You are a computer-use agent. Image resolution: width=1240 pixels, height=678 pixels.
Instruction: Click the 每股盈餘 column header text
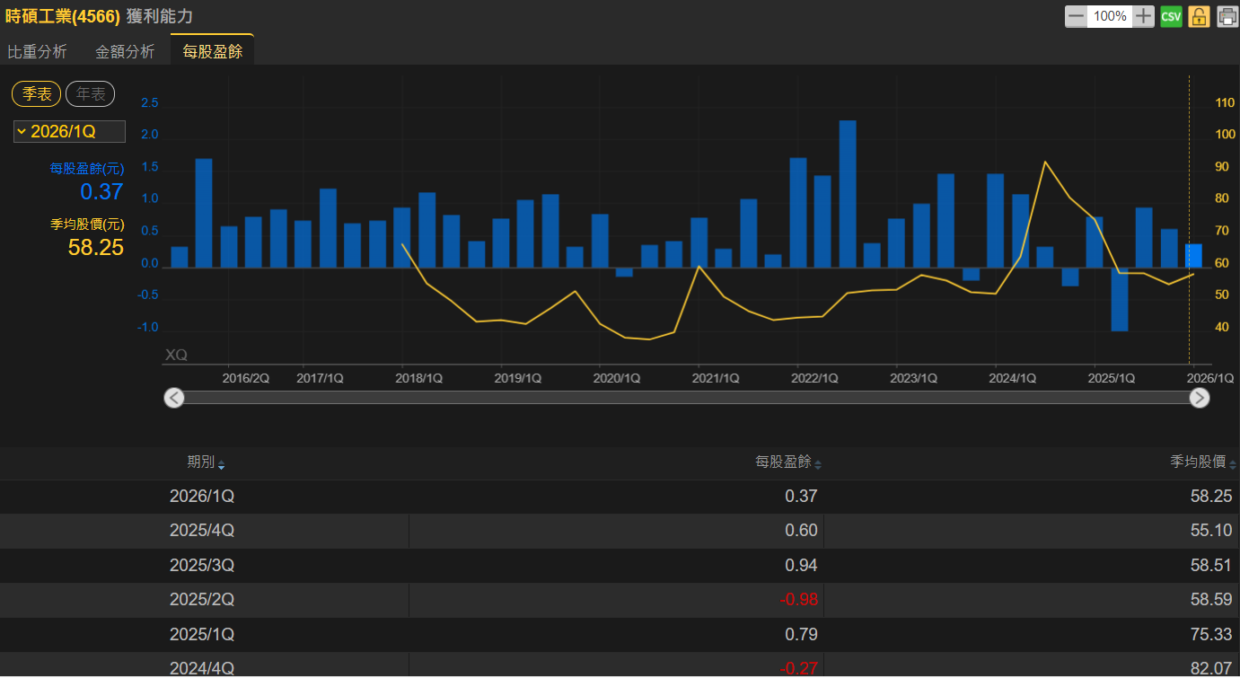point(783,462)
